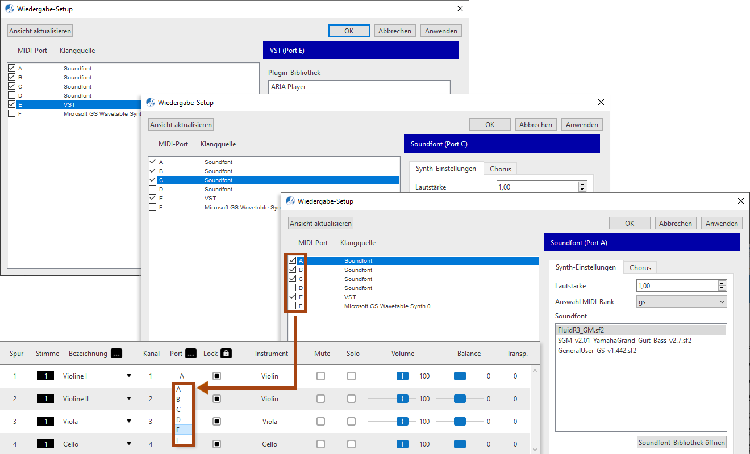Viewport: 750px width, 454px height.
Task: Select GeneralUser_GS_v1.442.sf2 in soundfont list
Action: click(x=597, y=350)
